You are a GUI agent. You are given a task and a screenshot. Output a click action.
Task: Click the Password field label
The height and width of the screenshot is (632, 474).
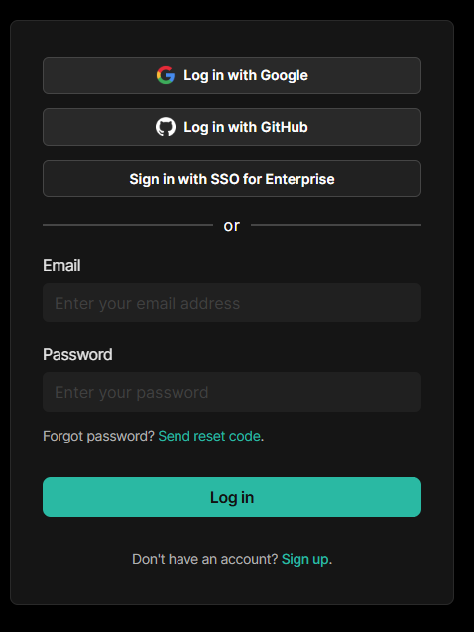(77, 355)
